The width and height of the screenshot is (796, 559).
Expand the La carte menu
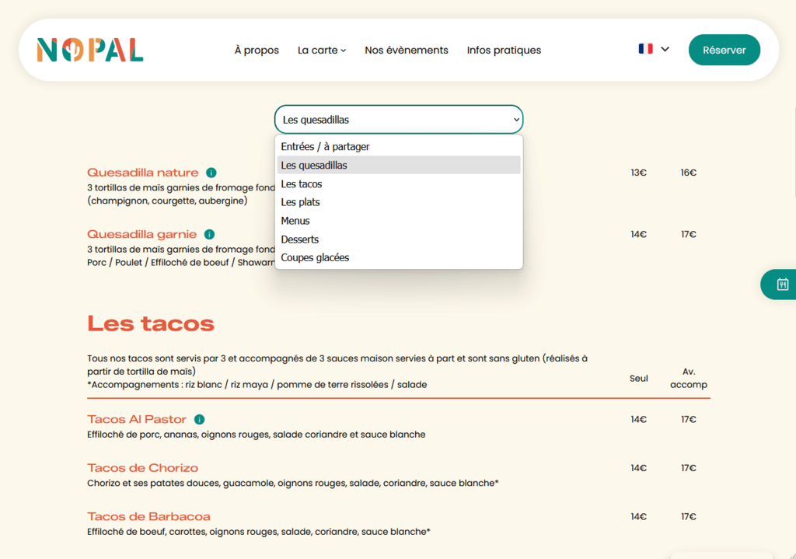coord(322,51)
